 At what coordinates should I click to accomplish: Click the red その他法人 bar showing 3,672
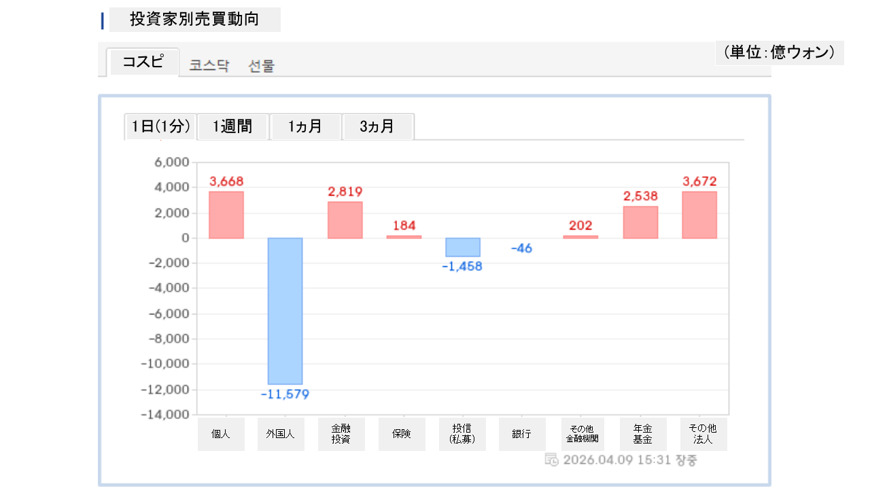[x=699, y=215]
